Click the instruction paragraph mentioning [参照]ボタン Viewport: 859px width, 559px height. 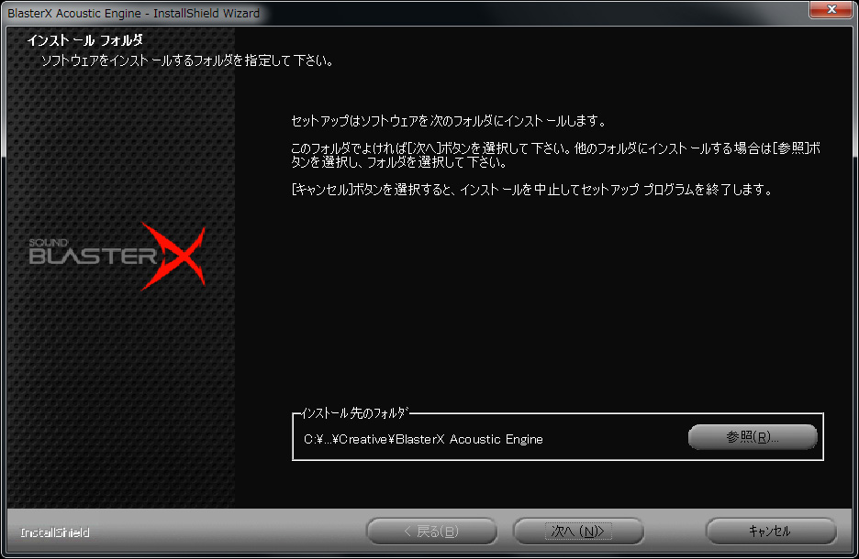tap(555, 155)
